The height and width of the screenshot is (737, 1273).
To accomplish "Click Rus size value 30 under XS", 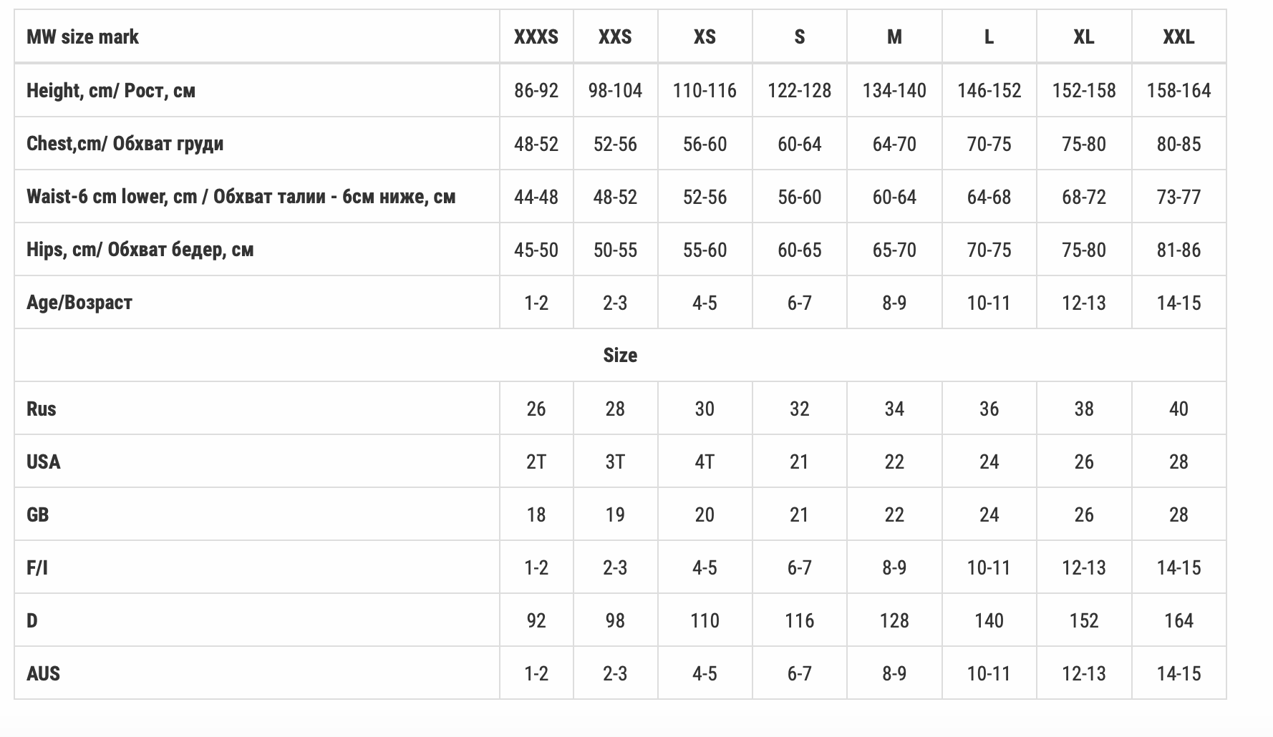I will click(704, 409).
